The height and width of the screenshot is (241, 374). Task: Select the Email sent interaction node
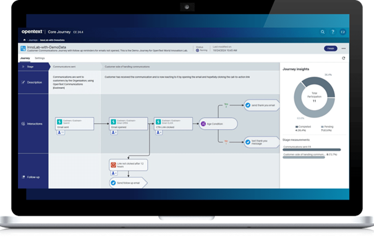click(74, 124)
